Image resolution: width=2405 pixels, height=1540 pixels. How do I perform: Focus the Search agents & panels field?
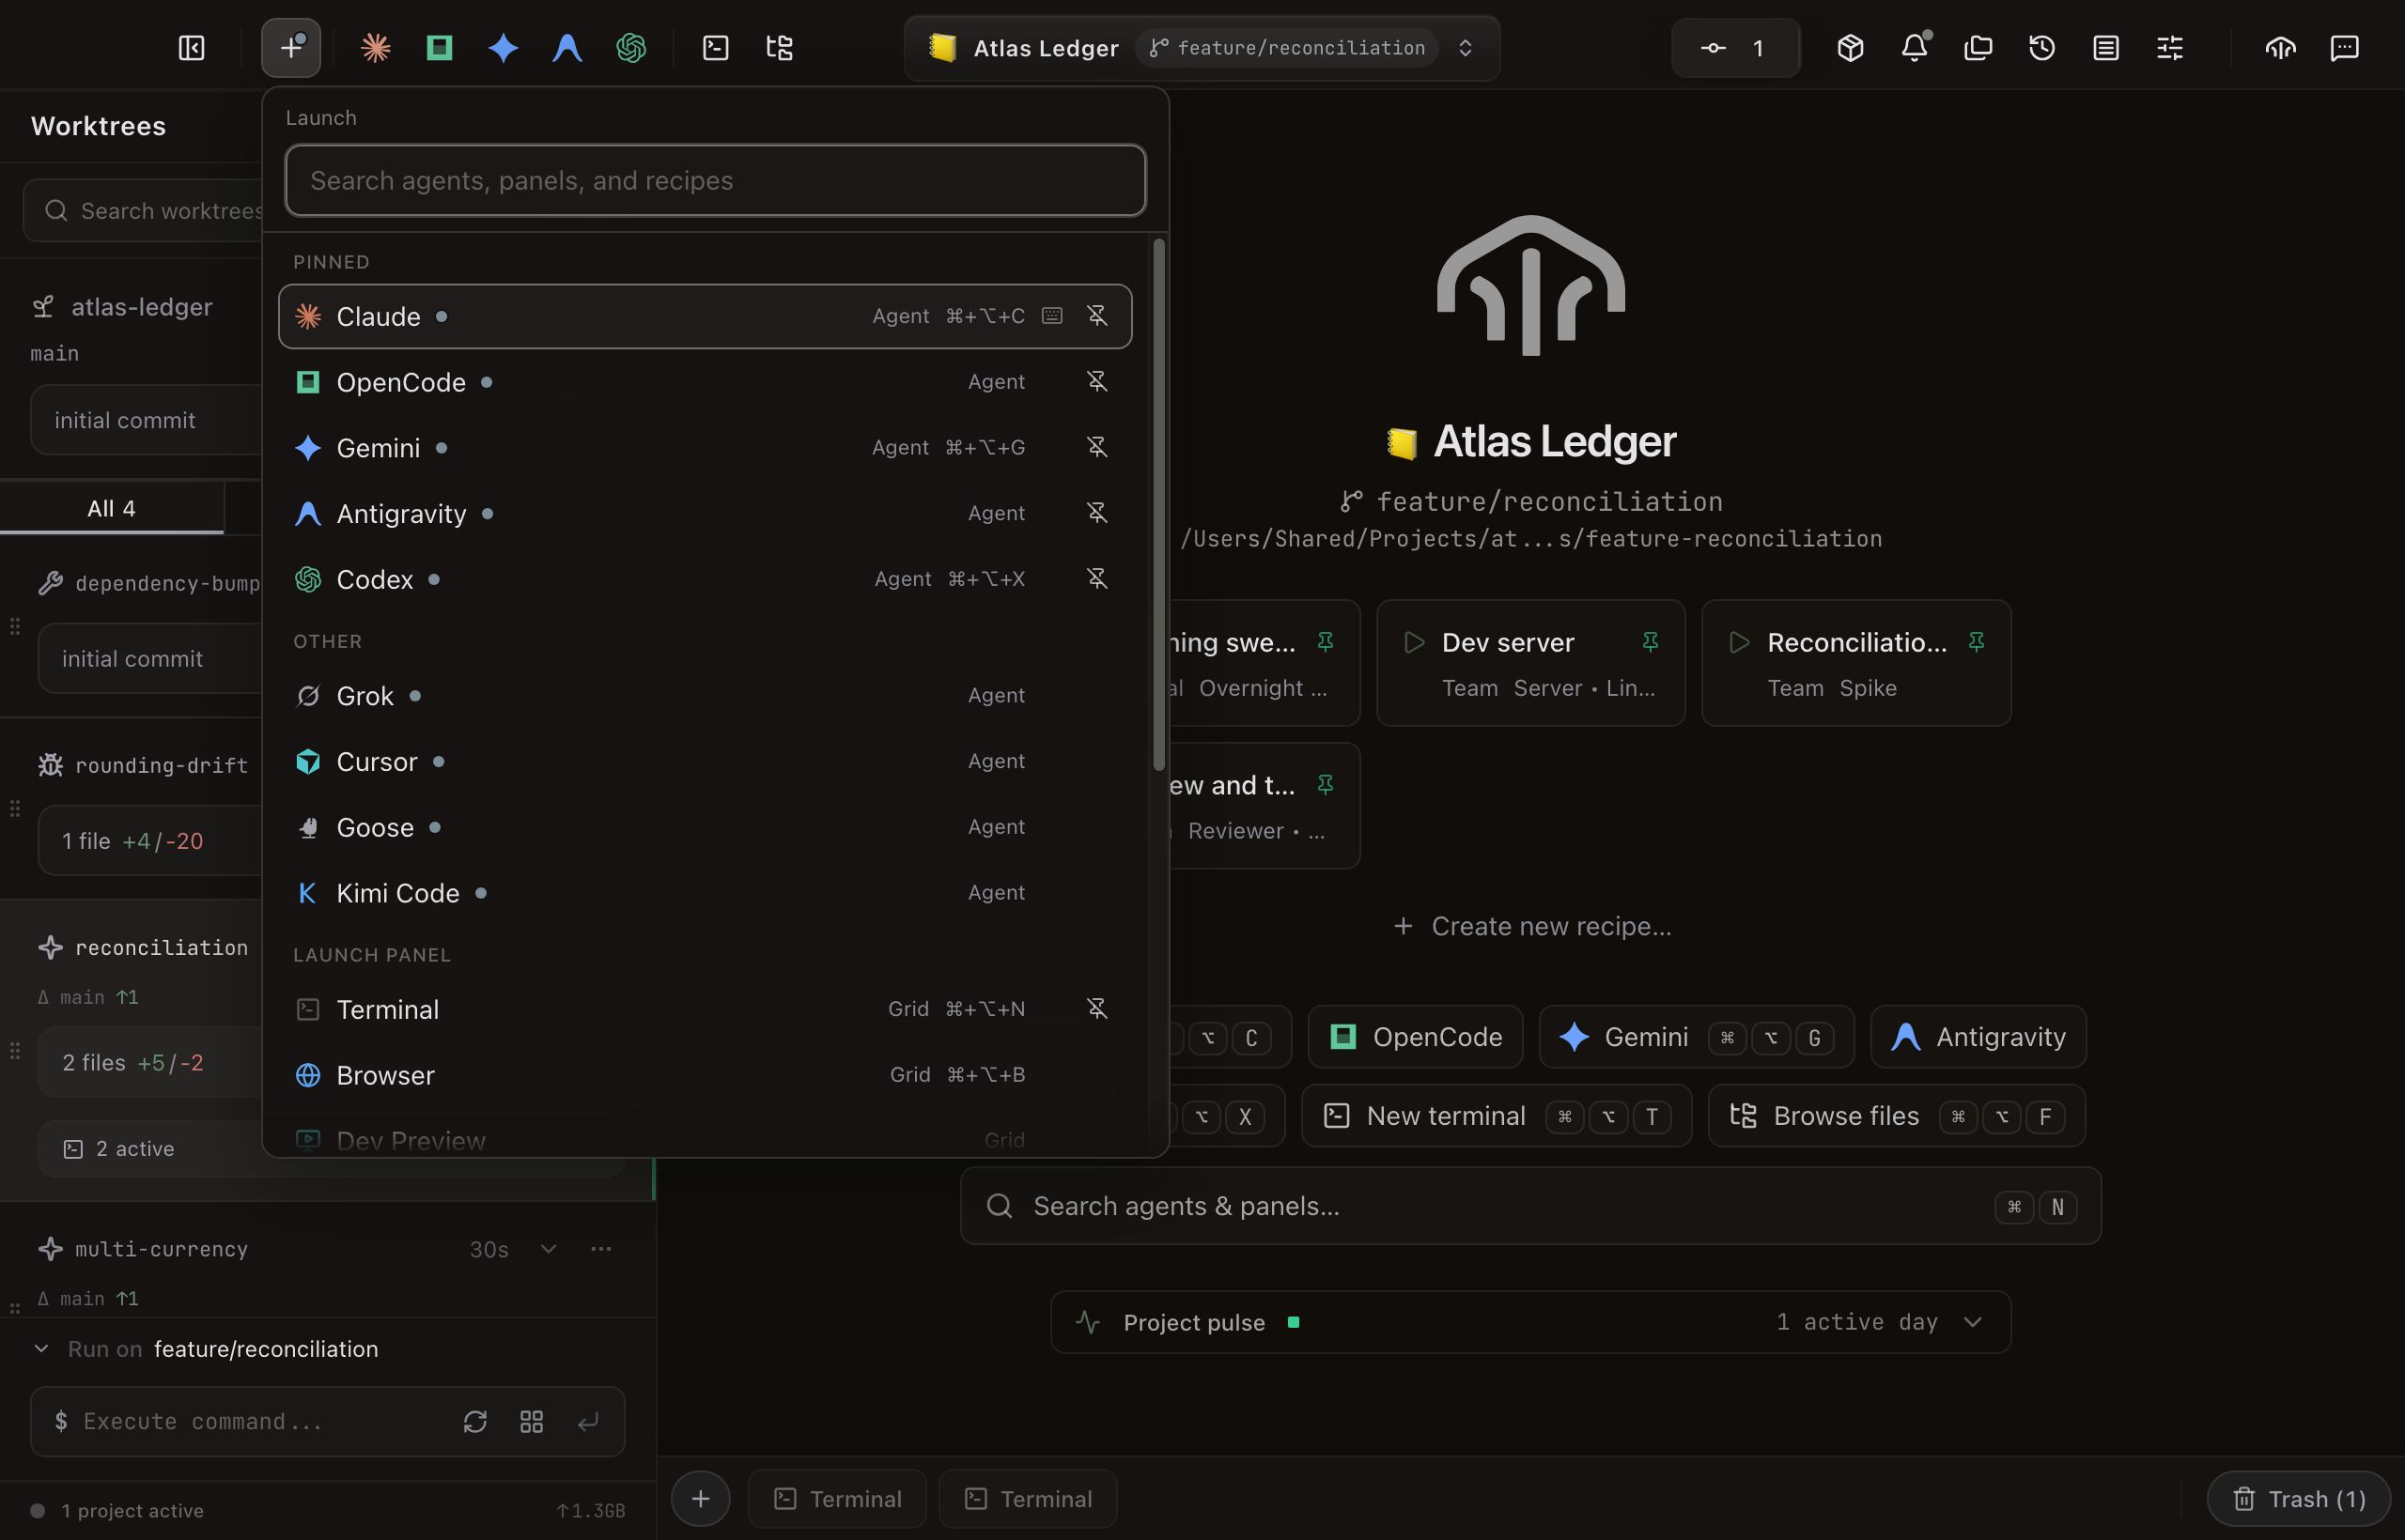pyautogui.click(x=1530, y=1206)
